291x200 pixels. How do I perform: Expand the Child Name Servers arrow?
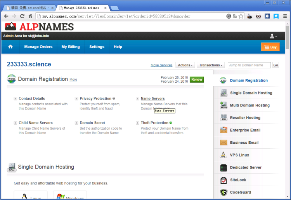pyautogui.click(x=15, y=123)
